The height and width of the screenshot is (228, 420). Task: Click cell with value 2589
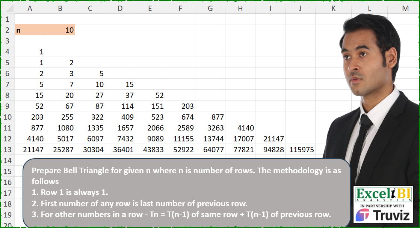click(x=180, y=128)
